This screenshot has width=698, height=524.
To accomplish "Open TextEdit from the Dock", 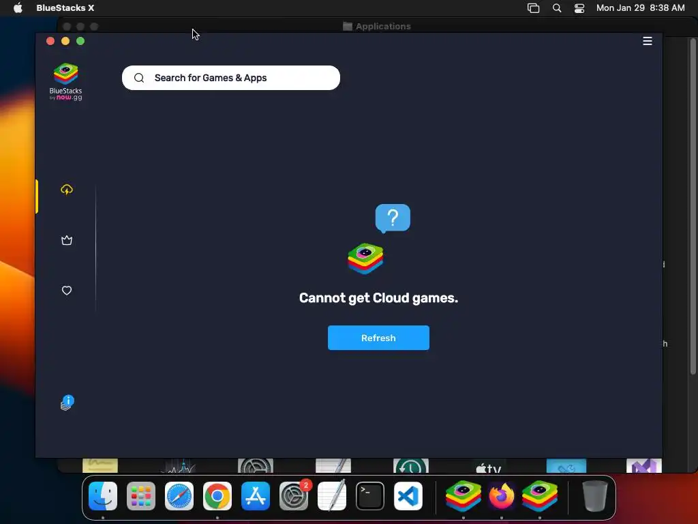I will coord(332,496).
